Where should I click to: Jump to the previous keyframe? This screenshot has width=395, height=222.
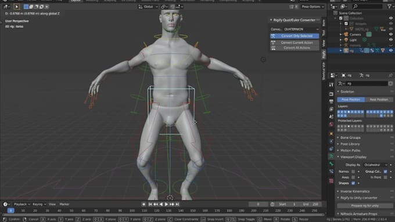(156, 204)
